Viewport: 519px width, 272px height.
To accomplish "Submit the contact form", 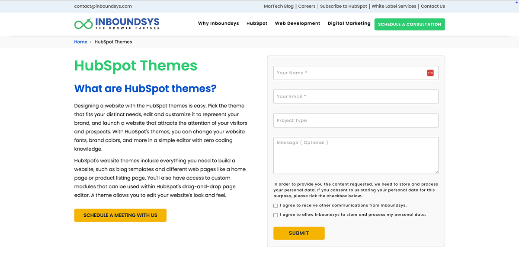I will 299,233.
